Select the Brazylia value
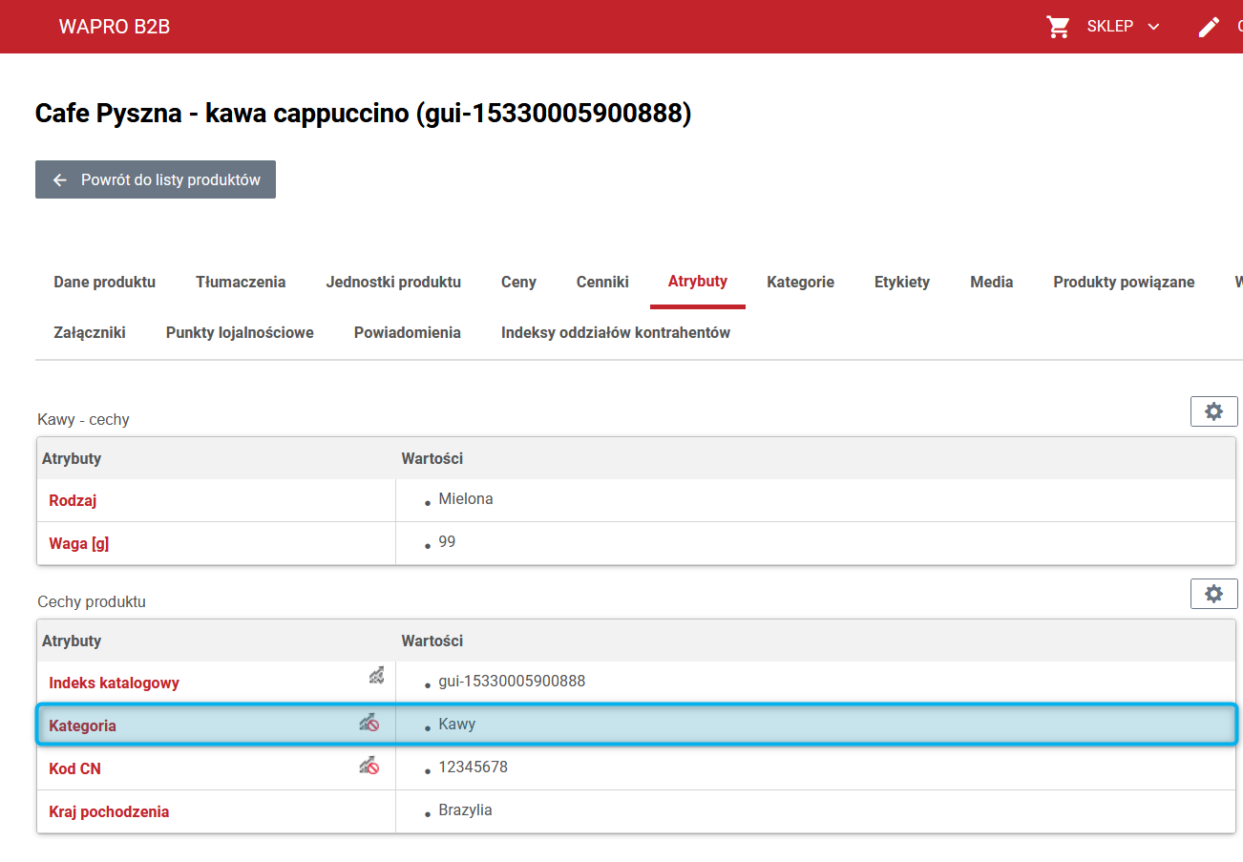 [x=465, y=809]
